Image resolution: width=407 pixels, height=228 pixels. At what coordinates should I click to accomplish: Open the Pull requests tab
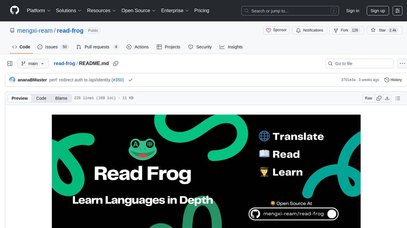[x=98, y=47]
